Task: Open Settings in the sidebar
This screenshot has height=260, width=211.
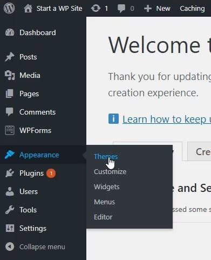Action: 33,229
